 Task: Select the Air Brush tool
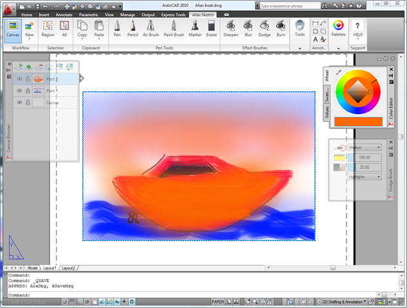[150, 28]
